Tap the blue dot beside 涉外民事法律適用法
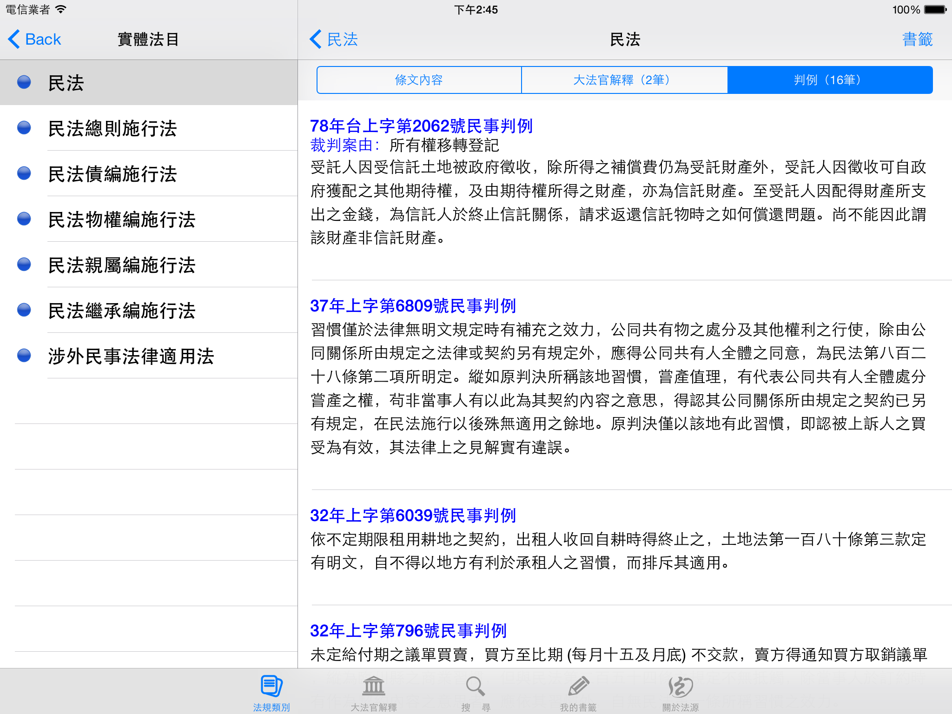Image resolution: width=952 pixels, height=714 pixels. [24, 356]
